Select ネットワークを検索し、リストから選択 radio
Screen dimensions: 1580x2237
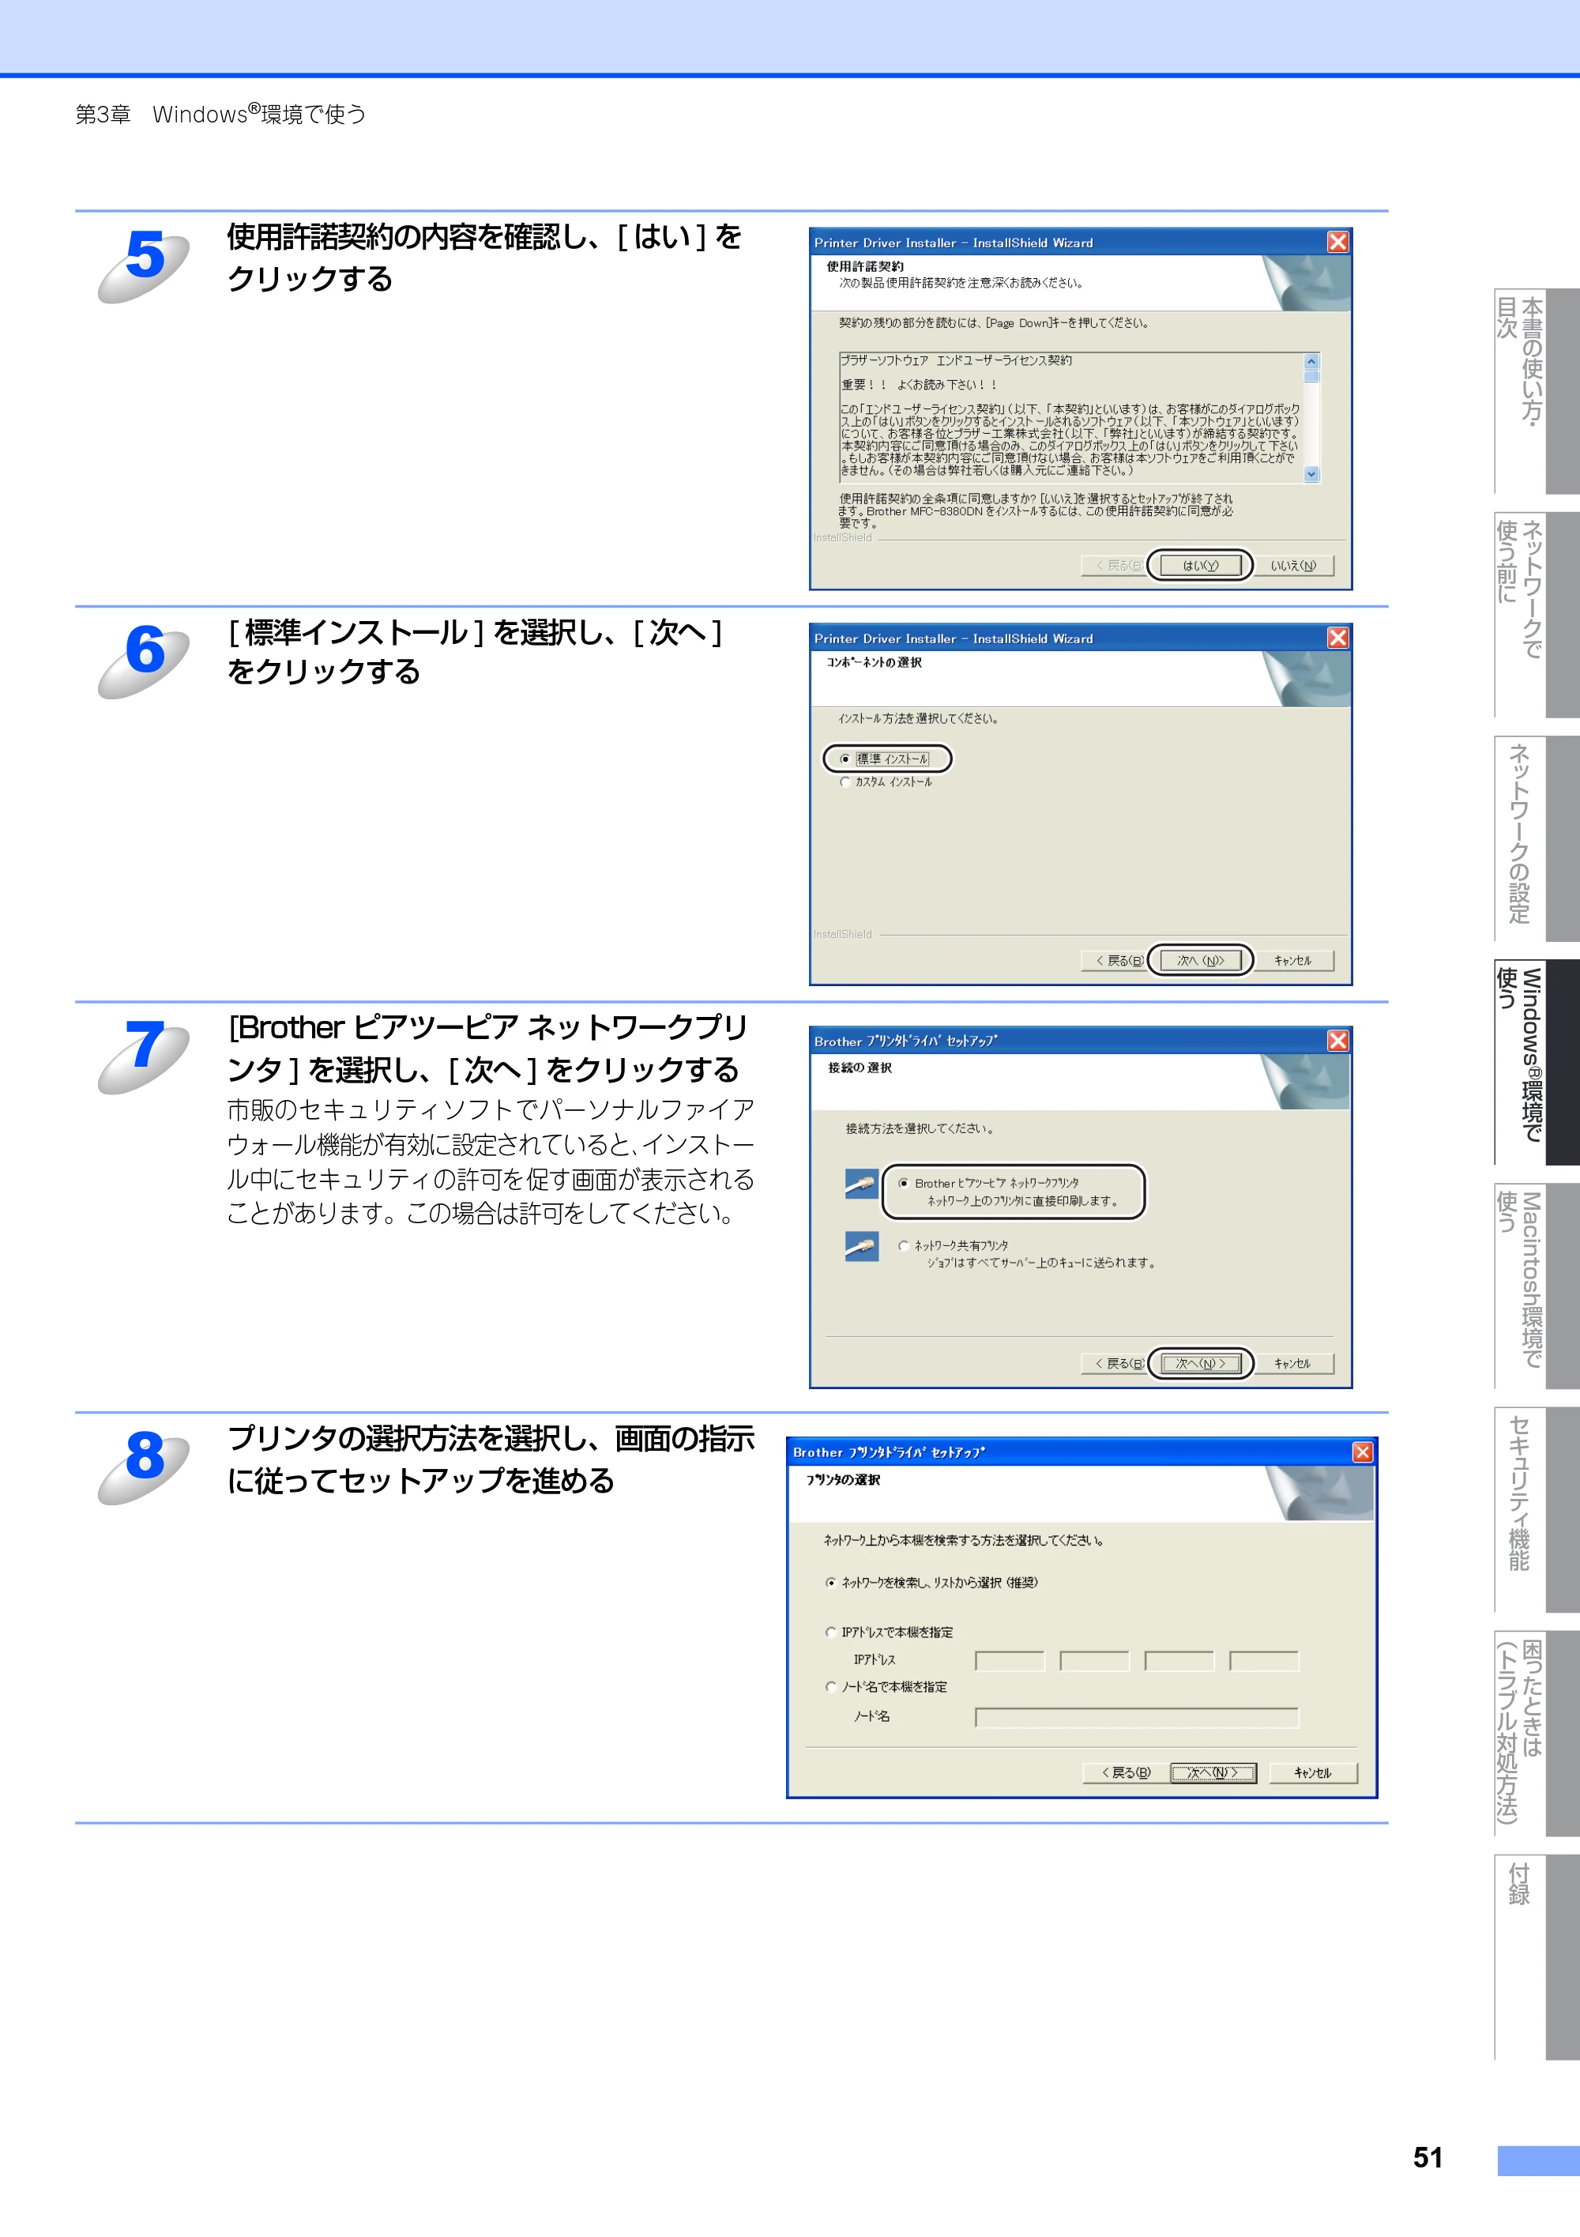(831, 1582)
